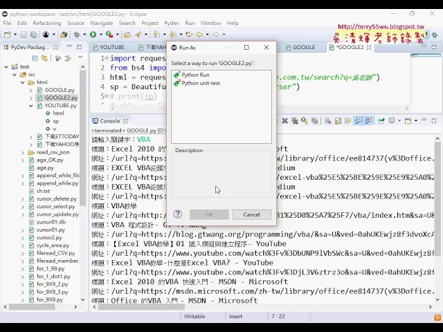Click the RSS feed icon in status bar
Viewport: 443px width, 332px height.
[x=437, y=317]
